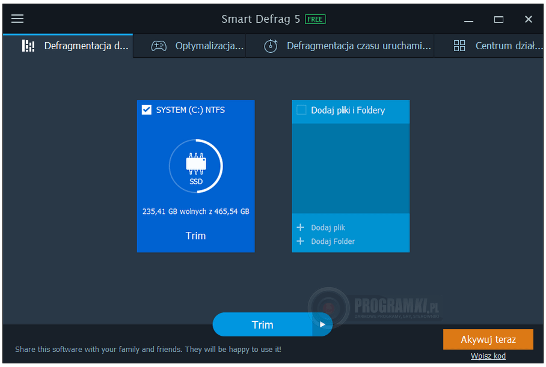
Task: Click the FREE edition badge
Action: 315,19
